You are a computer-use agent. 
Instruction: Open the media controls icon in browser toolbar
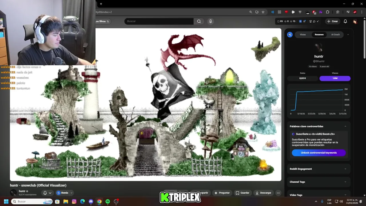(348, 12)
